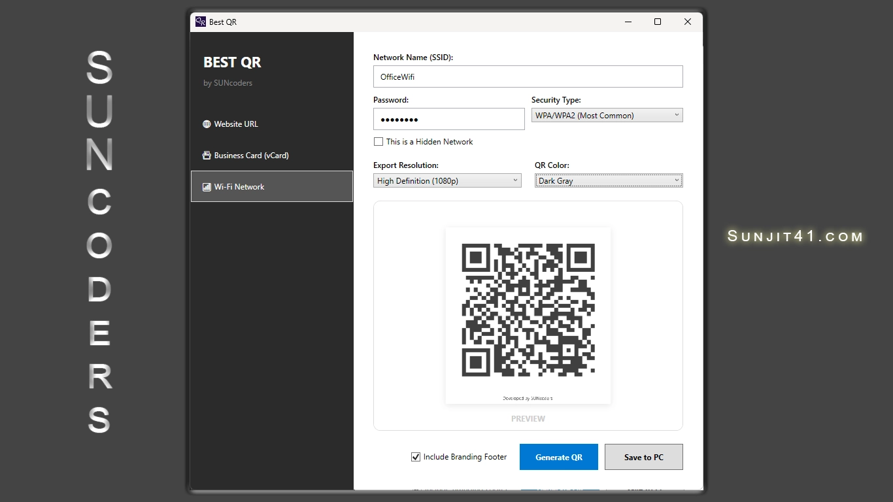Viewport: 893px width, 502px height.
Task: Enable the 'This is a Hidden Network' checkbox
Action: 379,142
